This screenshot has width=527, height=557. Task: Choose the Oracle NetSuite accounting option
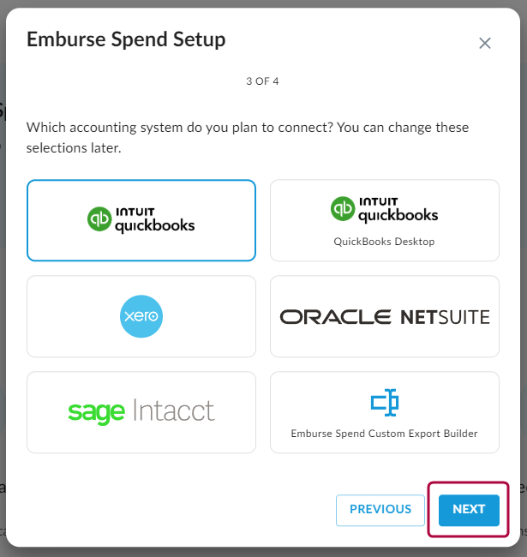[385, 316]
